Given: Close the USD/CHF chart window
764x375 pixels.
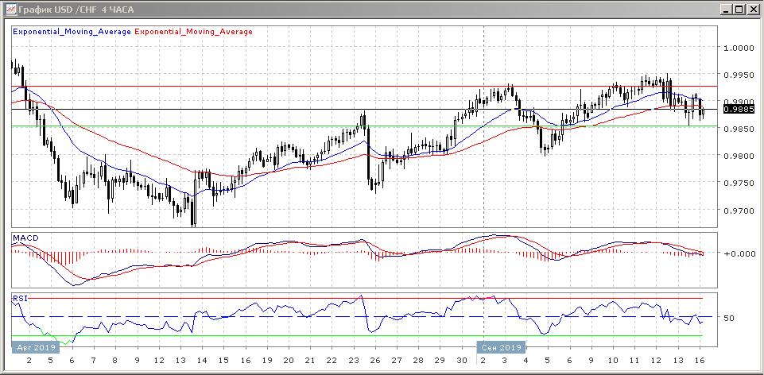Looking at the screenshot, I should (x=753, y=10).
